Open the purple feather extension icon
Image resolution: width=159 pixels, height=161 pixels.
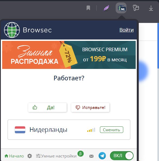pyautogui.click(x=106, y=8)
